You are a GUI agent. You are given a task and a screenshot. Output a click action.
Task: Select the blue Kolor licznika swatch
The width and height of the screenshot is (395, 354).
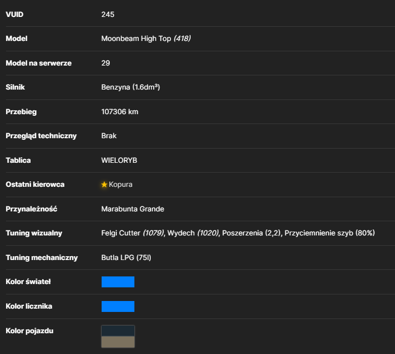tap(118, 306)
